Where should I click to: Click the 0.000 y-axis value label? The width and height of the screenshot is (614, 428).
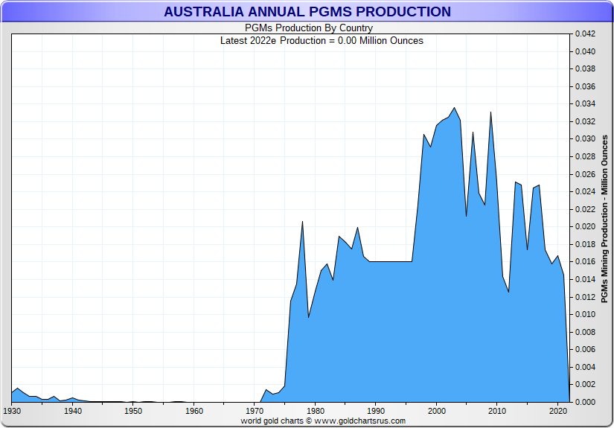[586, 402]
